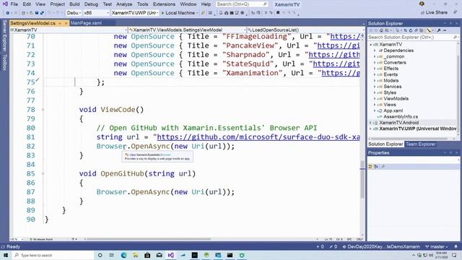Select the Solution Explorer bottom tab
Screen dimensions: 462x260
(385, 144)
